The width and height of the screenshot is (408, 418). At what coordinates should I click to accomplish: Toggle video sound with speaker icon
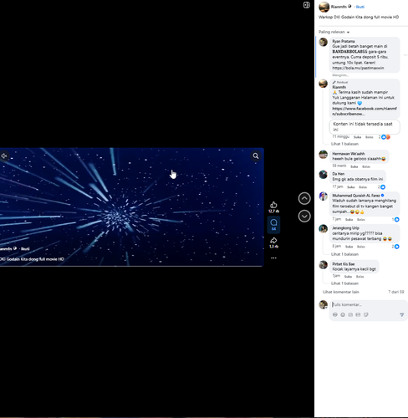(3, 155)
